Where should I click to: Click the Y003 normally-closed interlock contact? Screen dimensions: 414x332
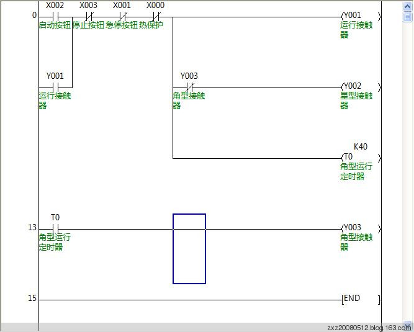189,87
